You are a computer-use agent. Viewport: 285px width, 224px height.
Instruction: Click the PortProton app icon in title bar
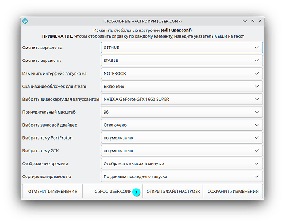tap(26, 21)
